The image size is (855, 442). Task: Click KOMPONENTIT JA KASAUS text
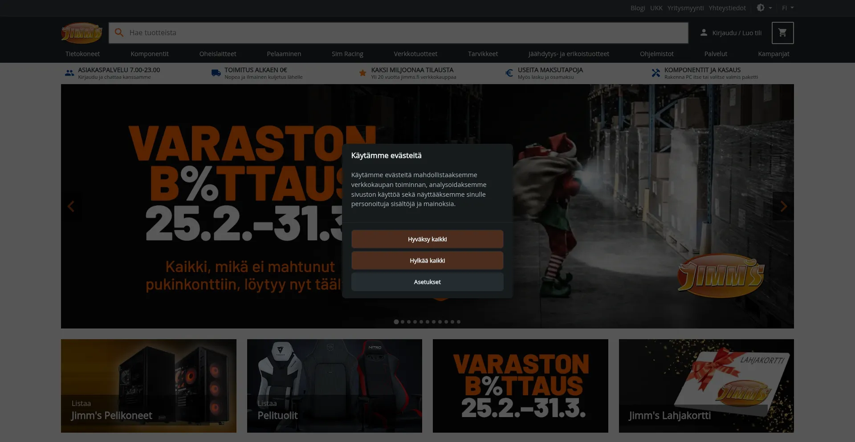(703, 70)
